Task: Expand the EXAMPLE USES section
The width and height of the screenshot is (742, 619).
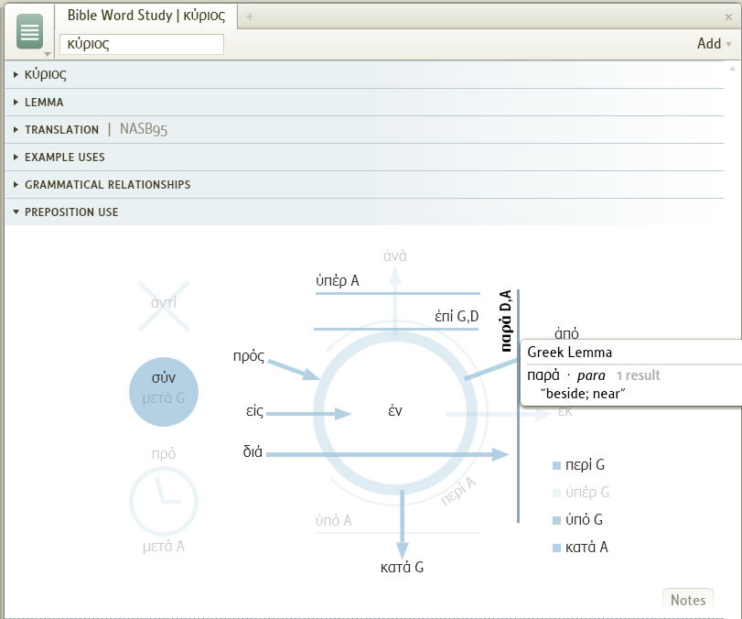Action: click(364, 157)
